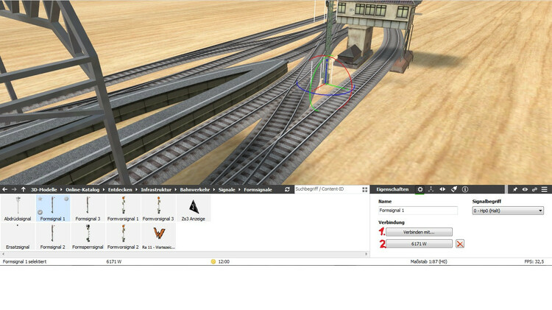
Task: Open the tag tab icon
Action: click(454, 189)
